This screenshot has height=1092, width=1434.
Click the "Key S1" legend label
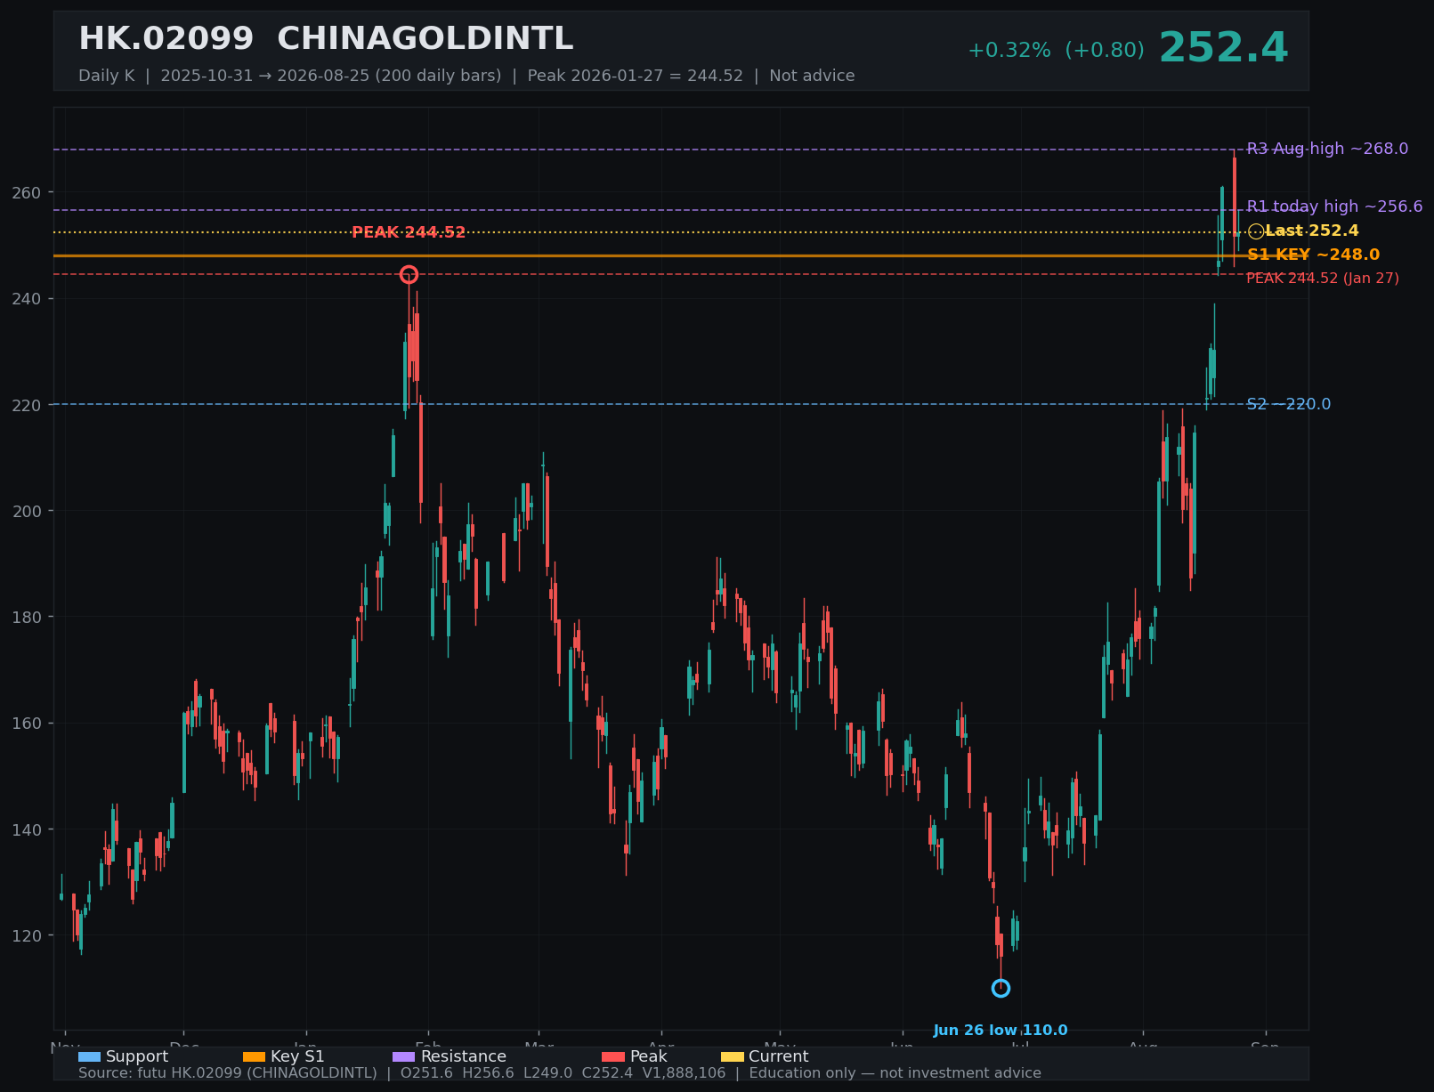(x=297, y=1057)
